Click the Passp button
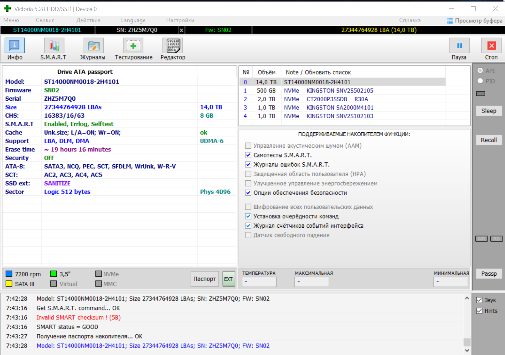Image resolution: width=505 pixels, height=355 pixels. (x=489, y=274)
